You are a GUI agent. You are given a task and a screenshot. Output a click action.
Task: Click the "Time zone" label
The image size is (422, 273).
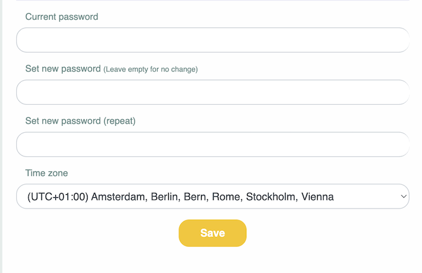[x=47, y=173]
